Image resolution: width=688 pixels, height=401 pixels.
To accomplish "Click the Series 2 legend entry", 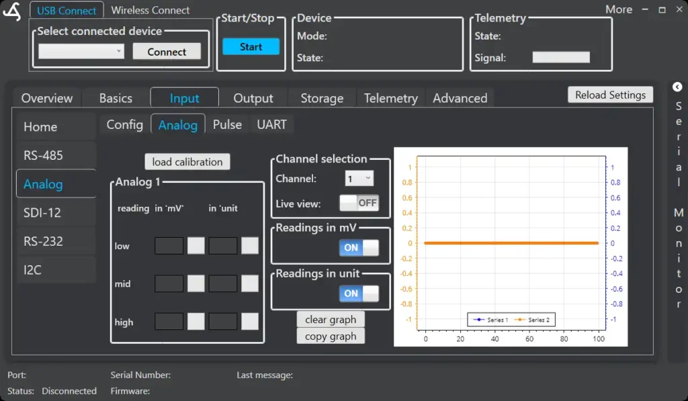I will 533,320.
